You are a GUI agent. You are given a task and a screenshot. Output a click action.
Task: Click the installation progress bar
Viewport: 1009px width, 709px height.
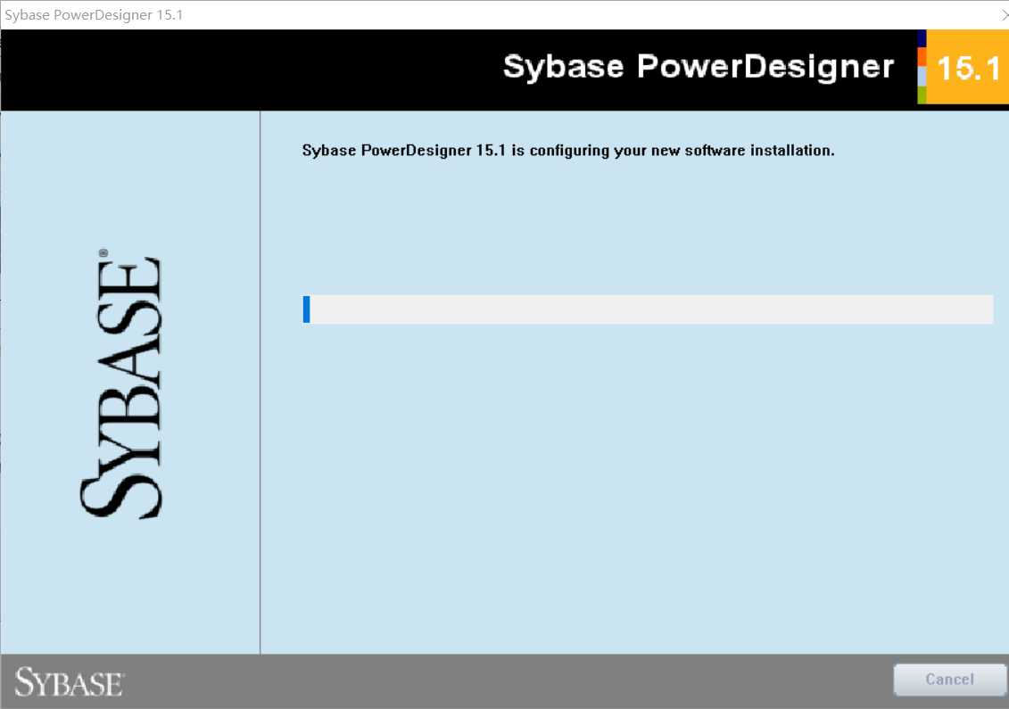[x=648, y=309]
